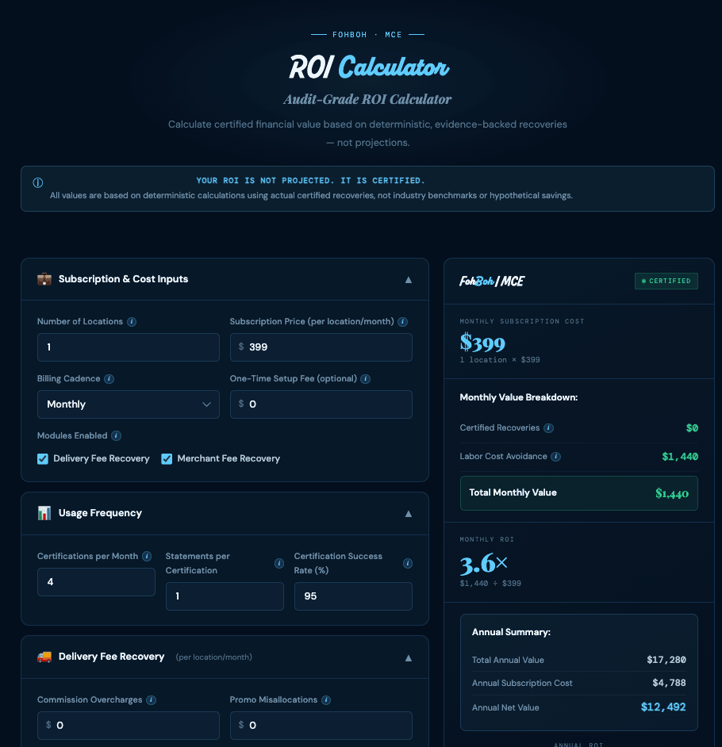This screenshot has height=747, width=722.
Task: Click the Monthly Value Breakdown heading
Action: (x=519, y=398)
